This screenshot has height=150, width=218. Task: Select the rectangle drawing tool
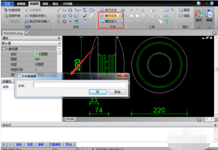pos(70,10)
